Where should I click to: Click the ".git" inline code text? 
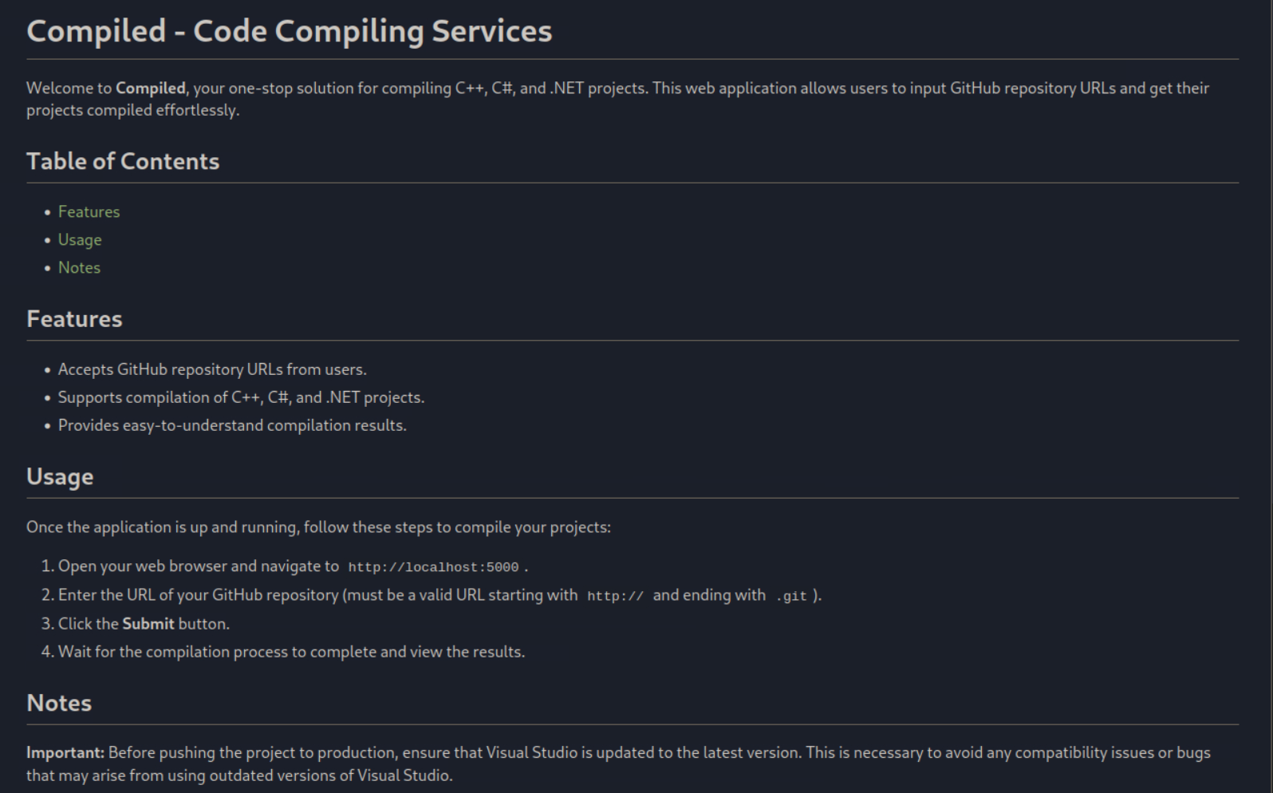[791, 596]
